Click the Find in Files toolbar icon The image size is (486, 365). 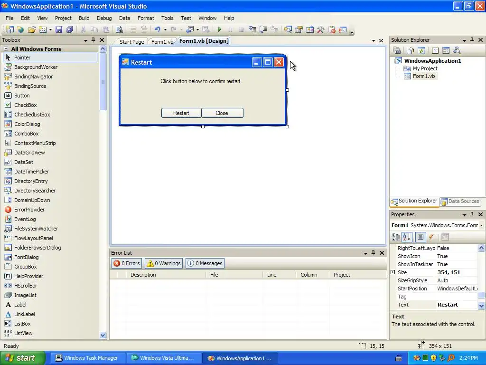click(x=119, y=29)
